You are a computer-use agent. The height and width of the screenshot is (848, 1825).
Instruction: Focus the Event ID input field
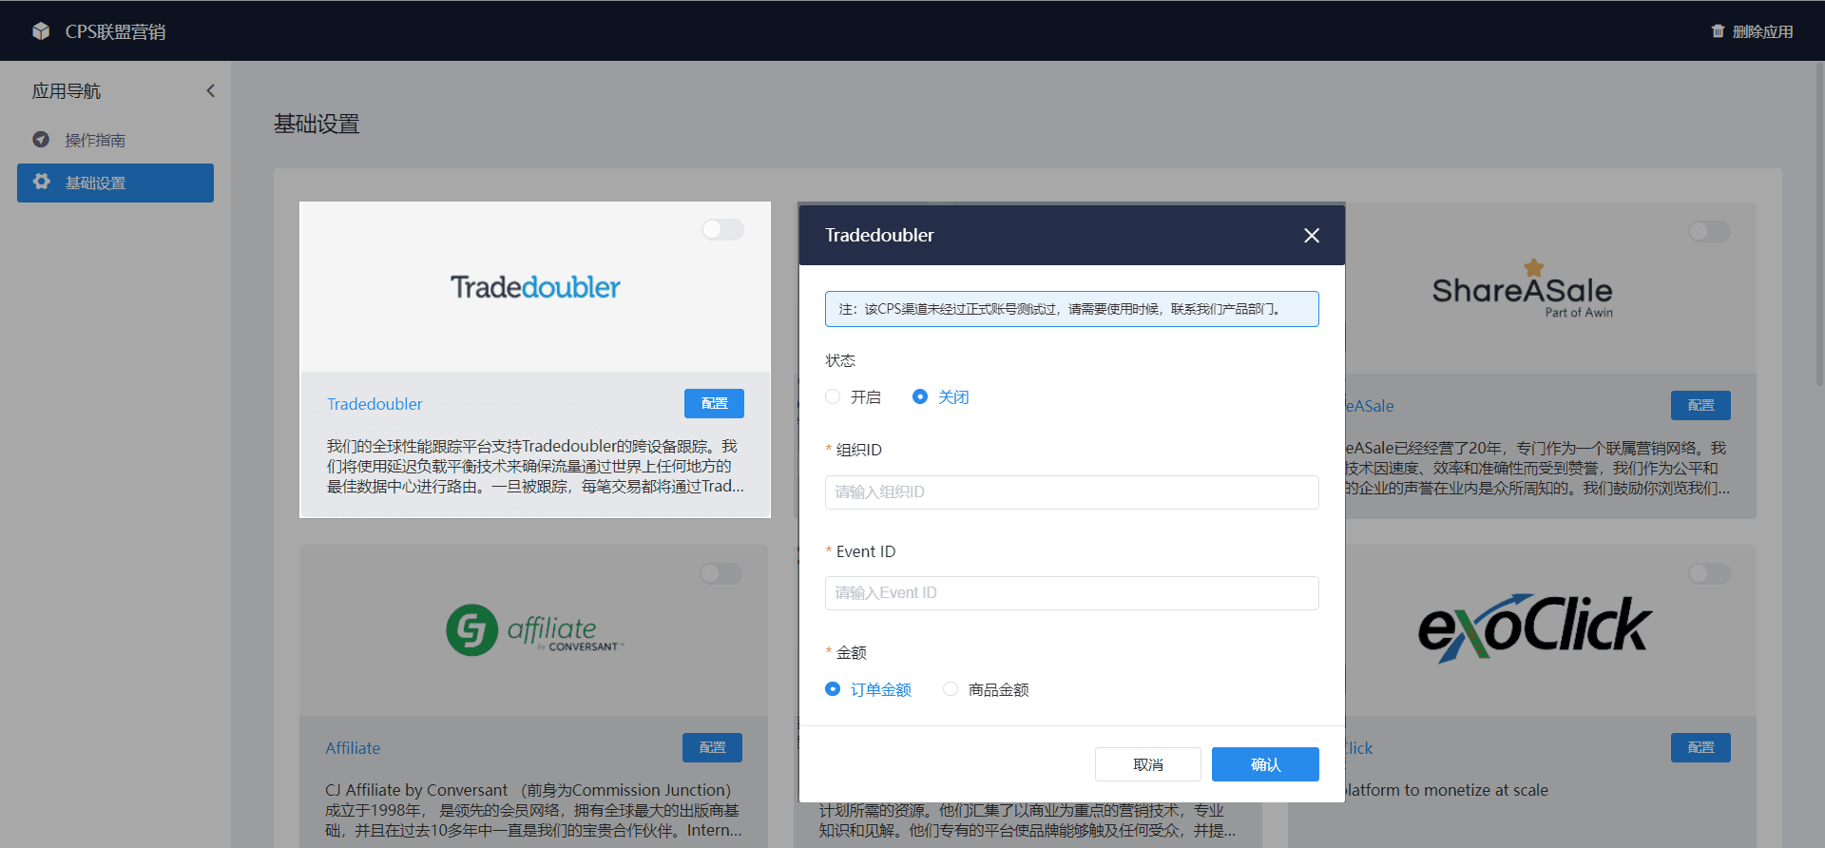(1071, 593)
